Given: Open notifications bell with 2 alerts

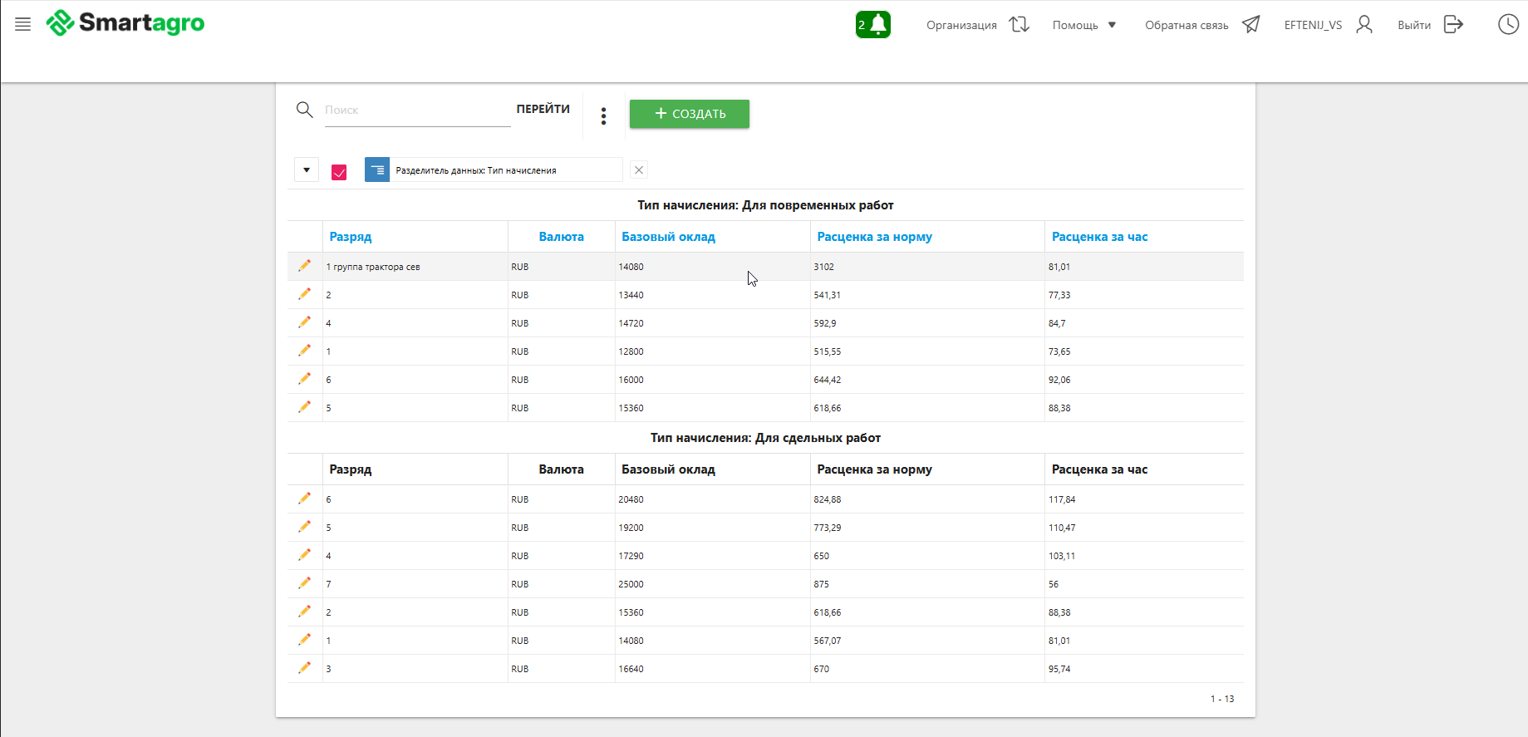Looking at the screenshot, I should [873, 25].
